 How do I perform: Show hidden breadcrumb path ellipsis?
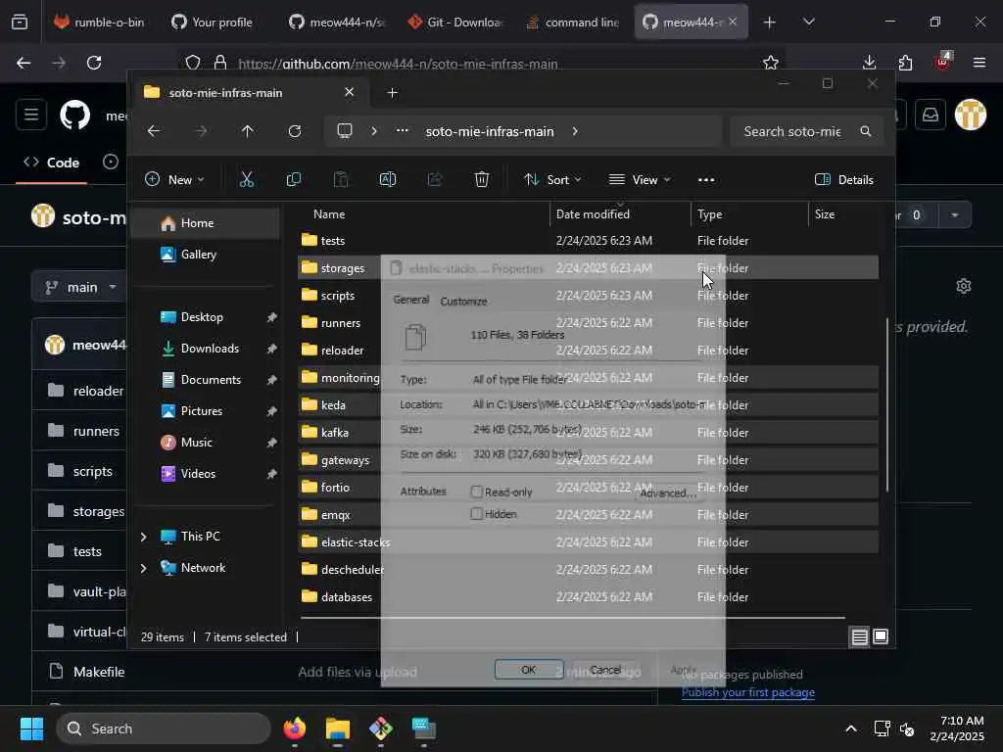pos(402,131)
